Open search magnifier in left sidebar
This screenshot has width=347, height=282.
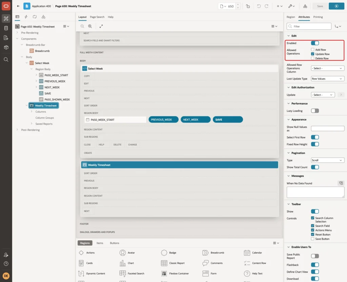click(6, 60)
